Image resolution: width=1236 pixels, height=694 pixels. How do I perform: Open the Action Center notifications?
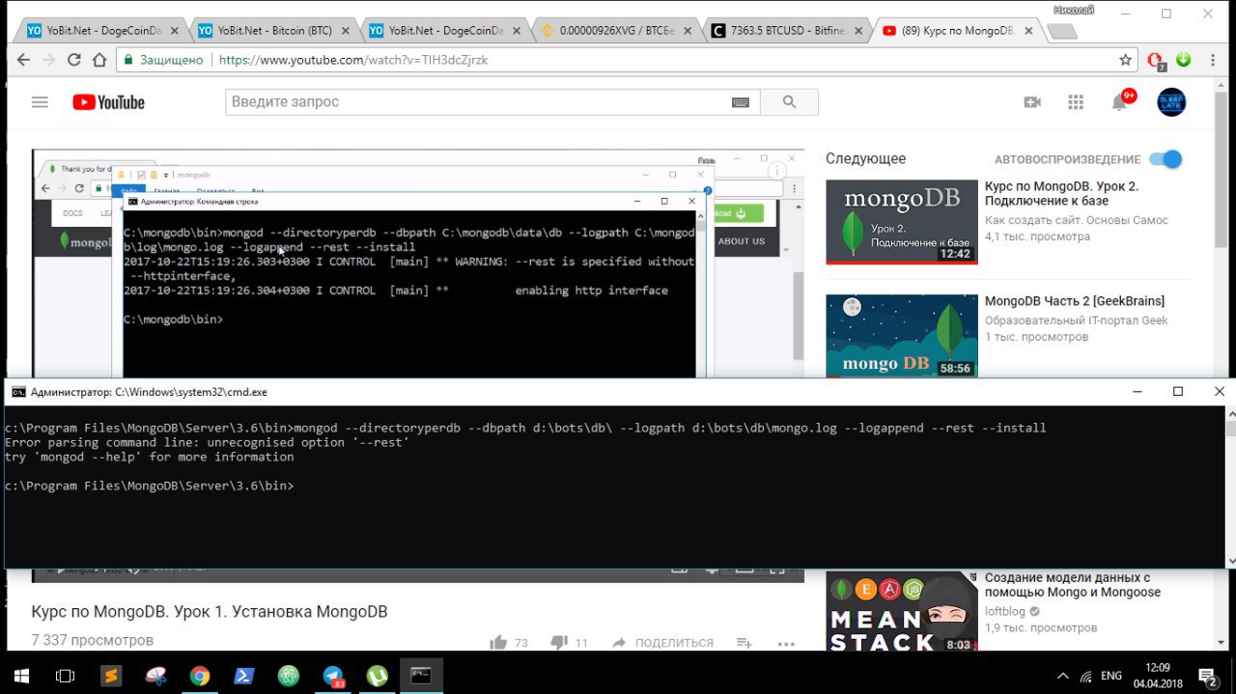1207,676
